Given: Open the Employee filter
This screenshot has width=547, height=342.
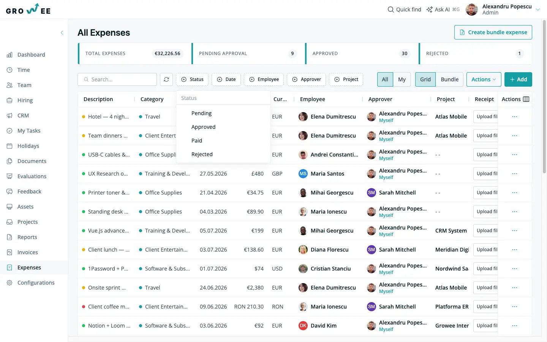Looking at the screenshot, I should [264, 79].
